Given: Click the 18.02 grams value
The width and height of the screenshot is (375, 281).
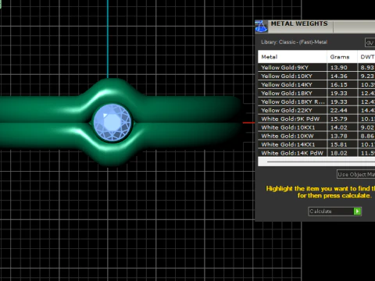Looking at the screenshot, I should point(339,153).
